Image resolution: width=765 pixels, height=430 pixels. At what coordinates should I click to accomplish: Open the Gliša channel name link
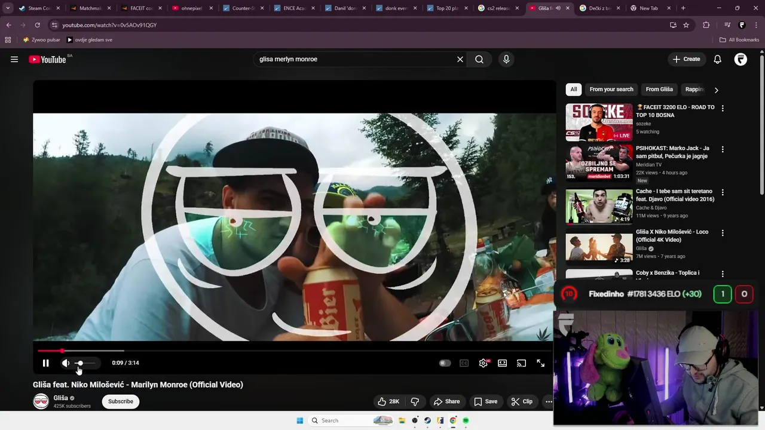60,398
